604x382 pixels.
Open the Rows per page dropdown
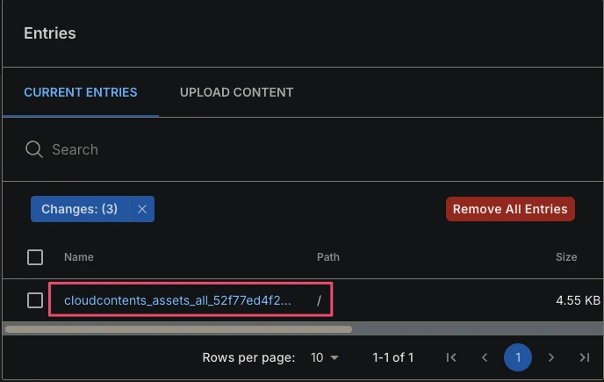tap(324, 357)
